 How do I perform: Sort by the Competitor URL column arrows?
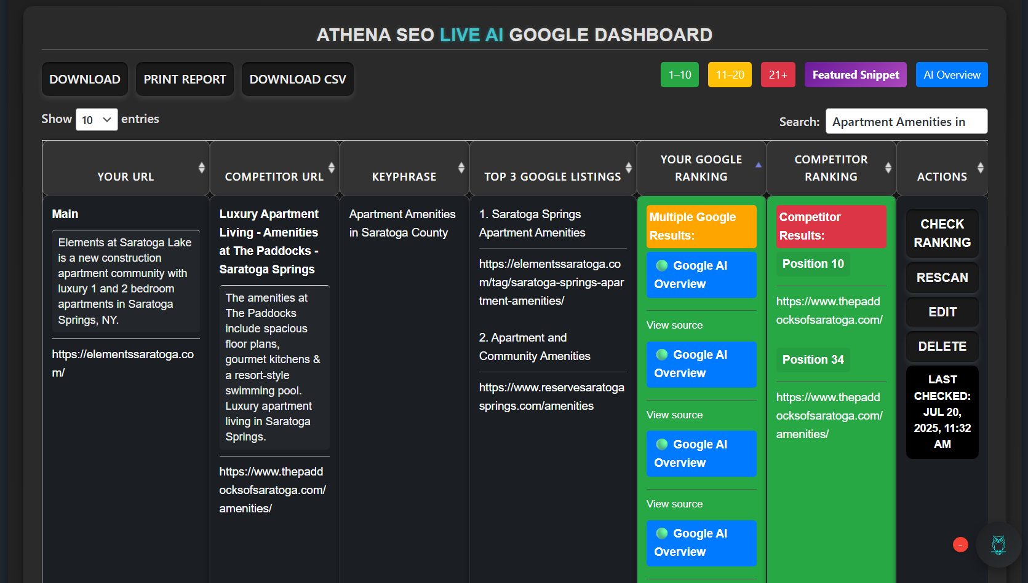click(332, 168)
